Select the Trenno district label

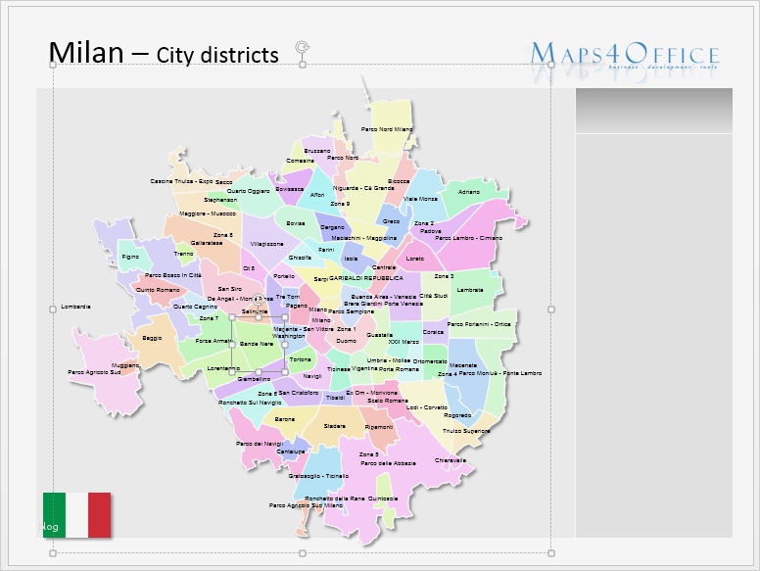(184, 254)
